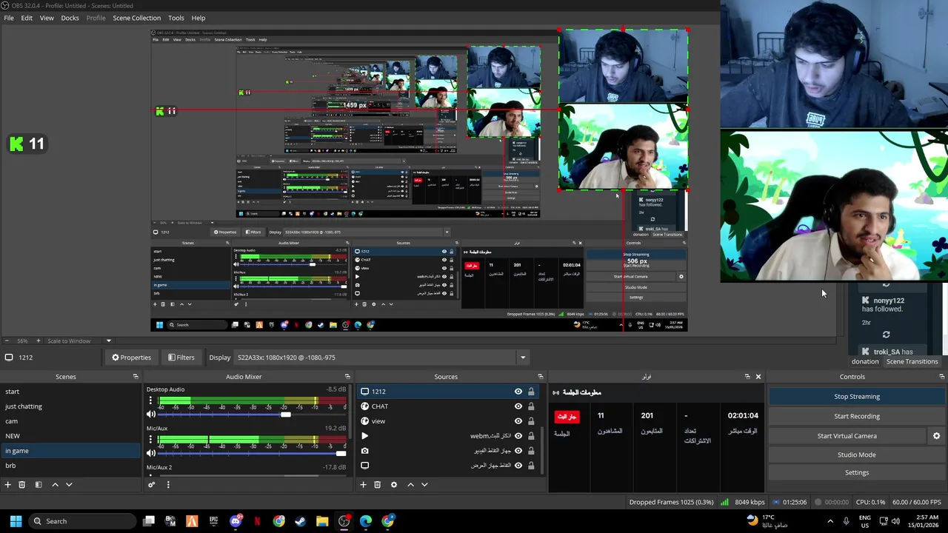Image resolution: width=948 pixels, height=533 pixels.
Task: Mute the Desktop Audio channel
Action: click(x=151, y=415)
